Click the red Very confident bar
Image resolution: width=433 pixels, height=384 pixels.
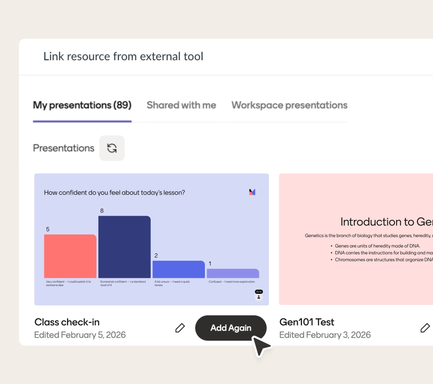(x=70, y=256)
